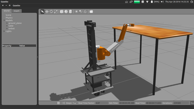This screenshot has width=194, height=109.
Task: Select the arrow selection mode tool
Action: point(42,12)
